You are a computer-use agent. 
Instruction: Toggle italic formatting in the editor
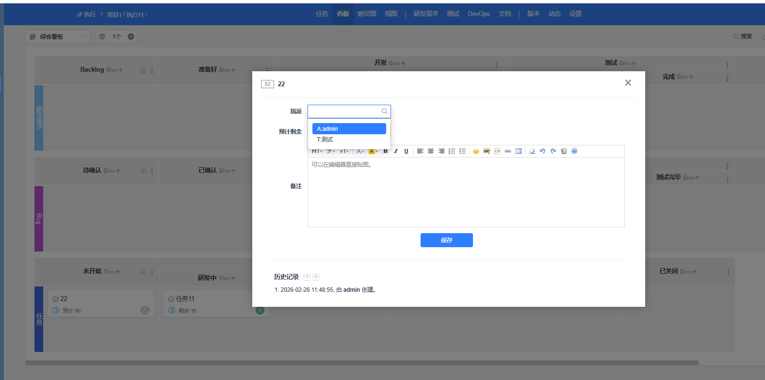pyautogui.click(x=396, y=151)
